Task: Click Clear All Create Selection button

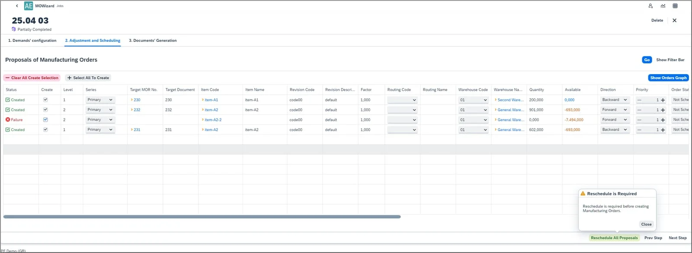Action: coord(32,78)
